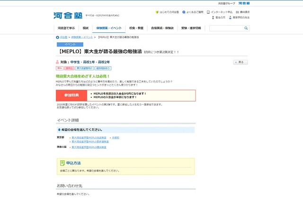303x202 pixels.
Task: Click the breadcrumb home circle icon
Action: (57, 37)
